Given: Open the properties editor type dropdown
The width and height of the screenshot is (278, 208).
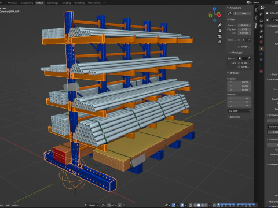Looking at the screenshot, I should (262, 8).
